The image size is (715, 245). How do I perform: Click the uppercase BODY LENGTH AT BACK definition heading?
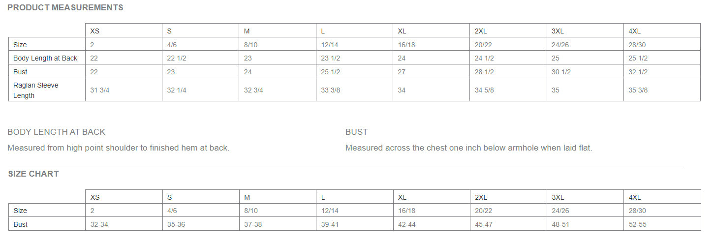57,132
